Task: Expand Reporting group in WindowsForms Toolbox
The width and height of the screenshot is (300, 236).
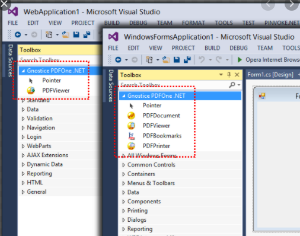Action: [x=123, y=229]
